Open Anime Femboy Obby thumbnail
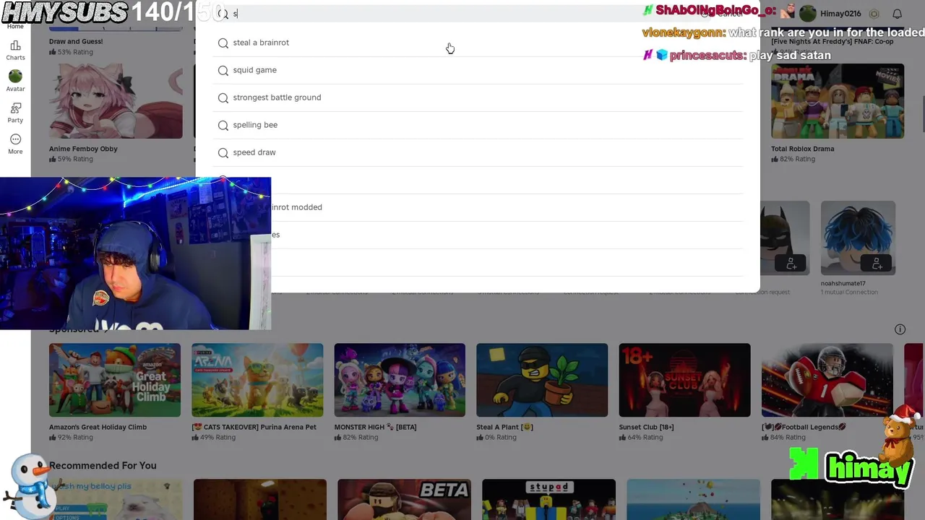925x520 pixels. point(116,101)
